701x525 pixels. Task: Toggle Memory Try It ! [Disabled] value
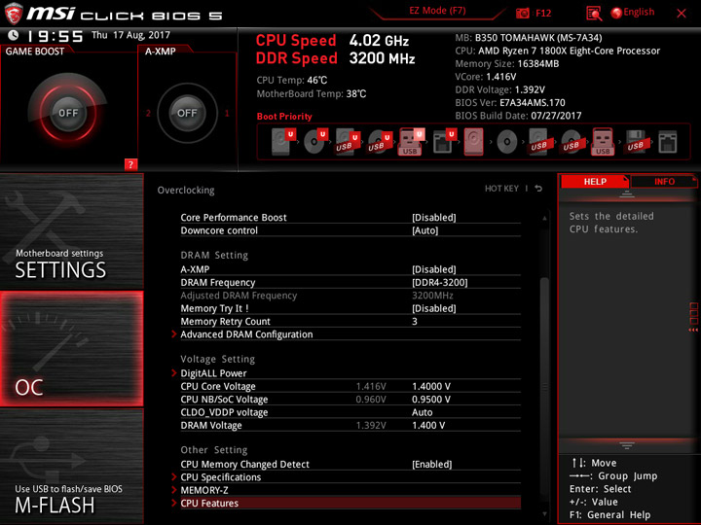coord(433,308)
